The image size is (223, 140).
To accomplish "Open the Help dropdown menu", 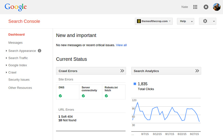I will coord(185,21).
